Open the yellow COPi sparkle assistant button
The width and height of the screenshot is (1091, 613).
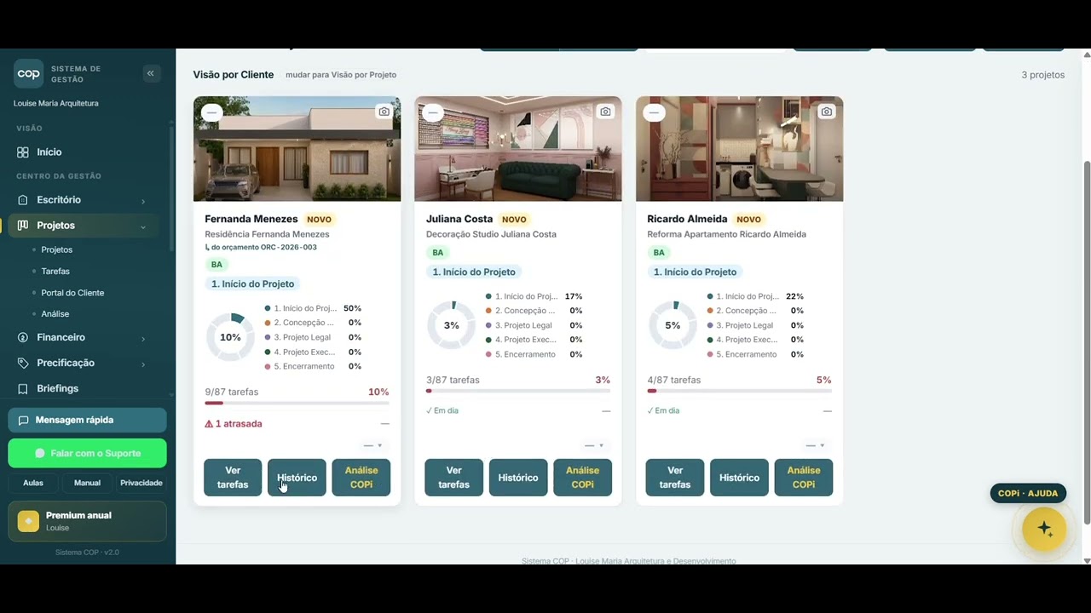coord(1044,530)
